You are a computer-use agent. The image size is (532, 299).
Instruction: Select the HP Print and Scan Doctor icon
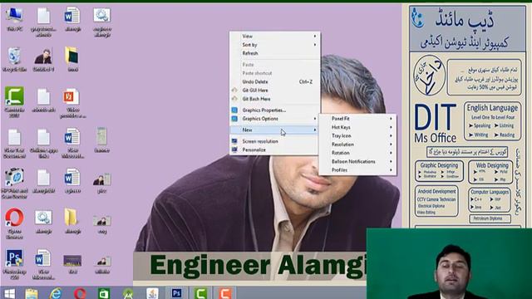(x=14, y=183)
